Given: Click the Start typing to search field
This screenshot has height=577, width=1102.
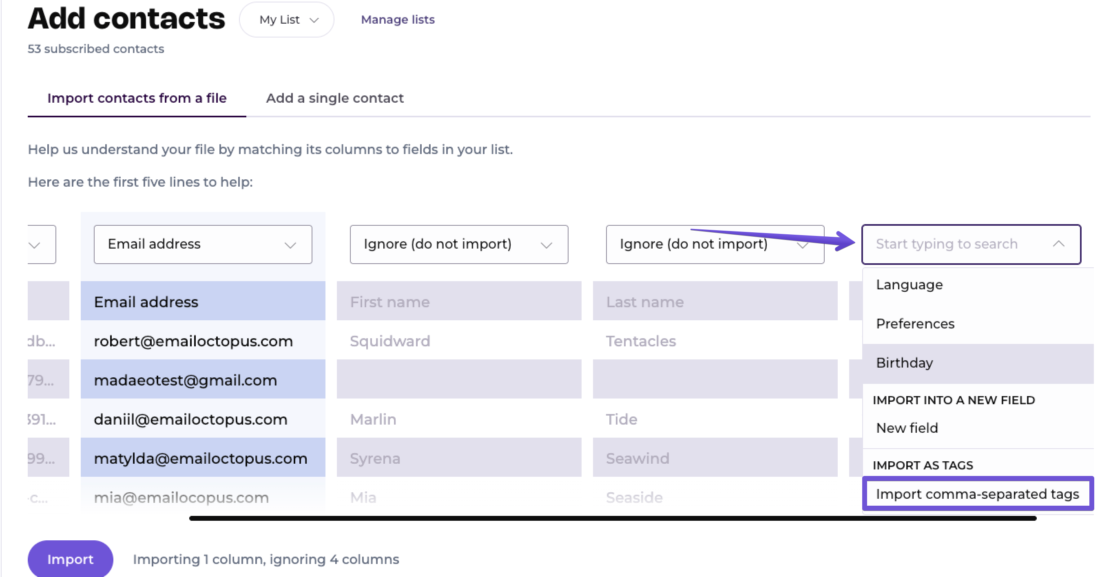Looking at the screenshot, I should click(946, 244).
